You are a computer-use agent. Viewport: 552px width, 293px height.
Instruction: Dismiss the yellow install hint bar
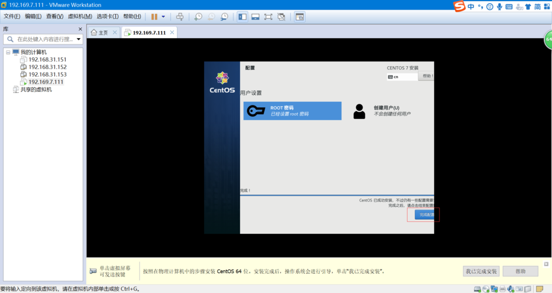pyautogui.click(x=546, y=264)
